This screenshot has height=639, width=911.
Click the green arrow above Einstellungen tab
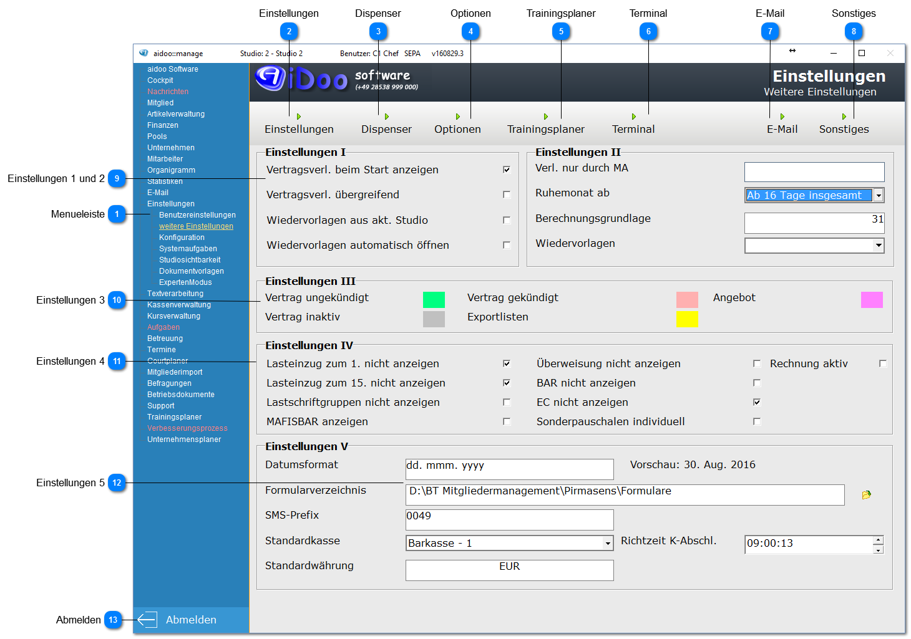tap(299, 117)
